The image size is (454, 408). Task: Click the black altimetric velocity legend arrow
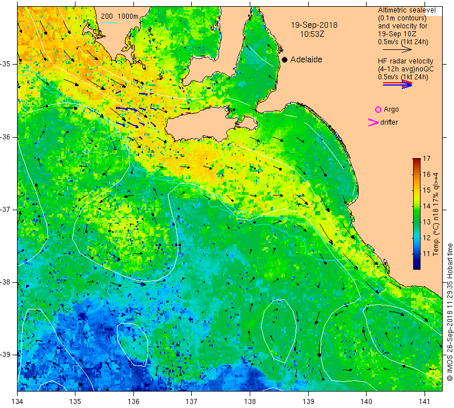[x=397, y=50]
